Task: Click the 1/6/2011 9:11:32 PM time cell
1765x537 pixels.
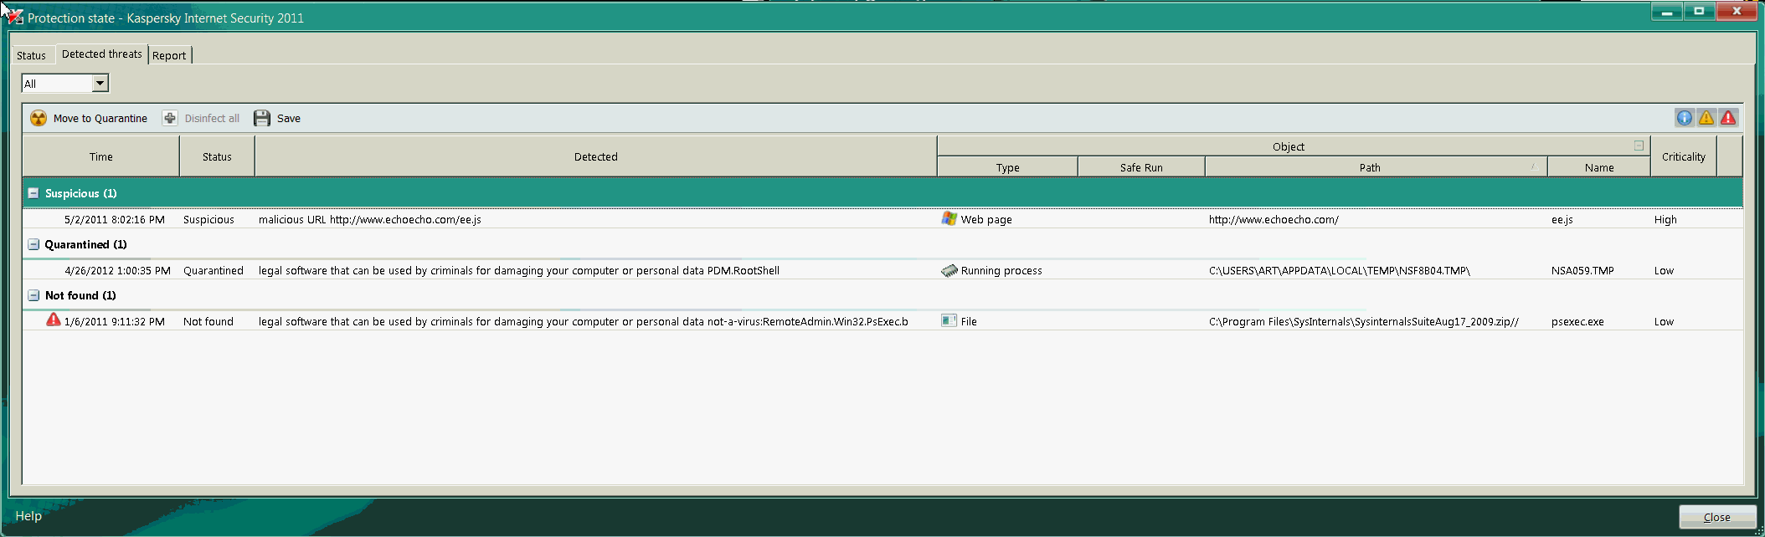Action: (115, 321)
